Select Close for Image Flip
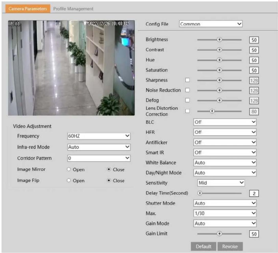This screenshot has height=253, width=278. pyautogui.click(x=109, y=180)
